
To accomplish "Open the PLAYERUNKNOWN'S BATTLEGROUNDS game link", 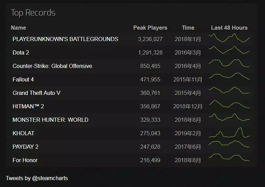I will point(65,39).
